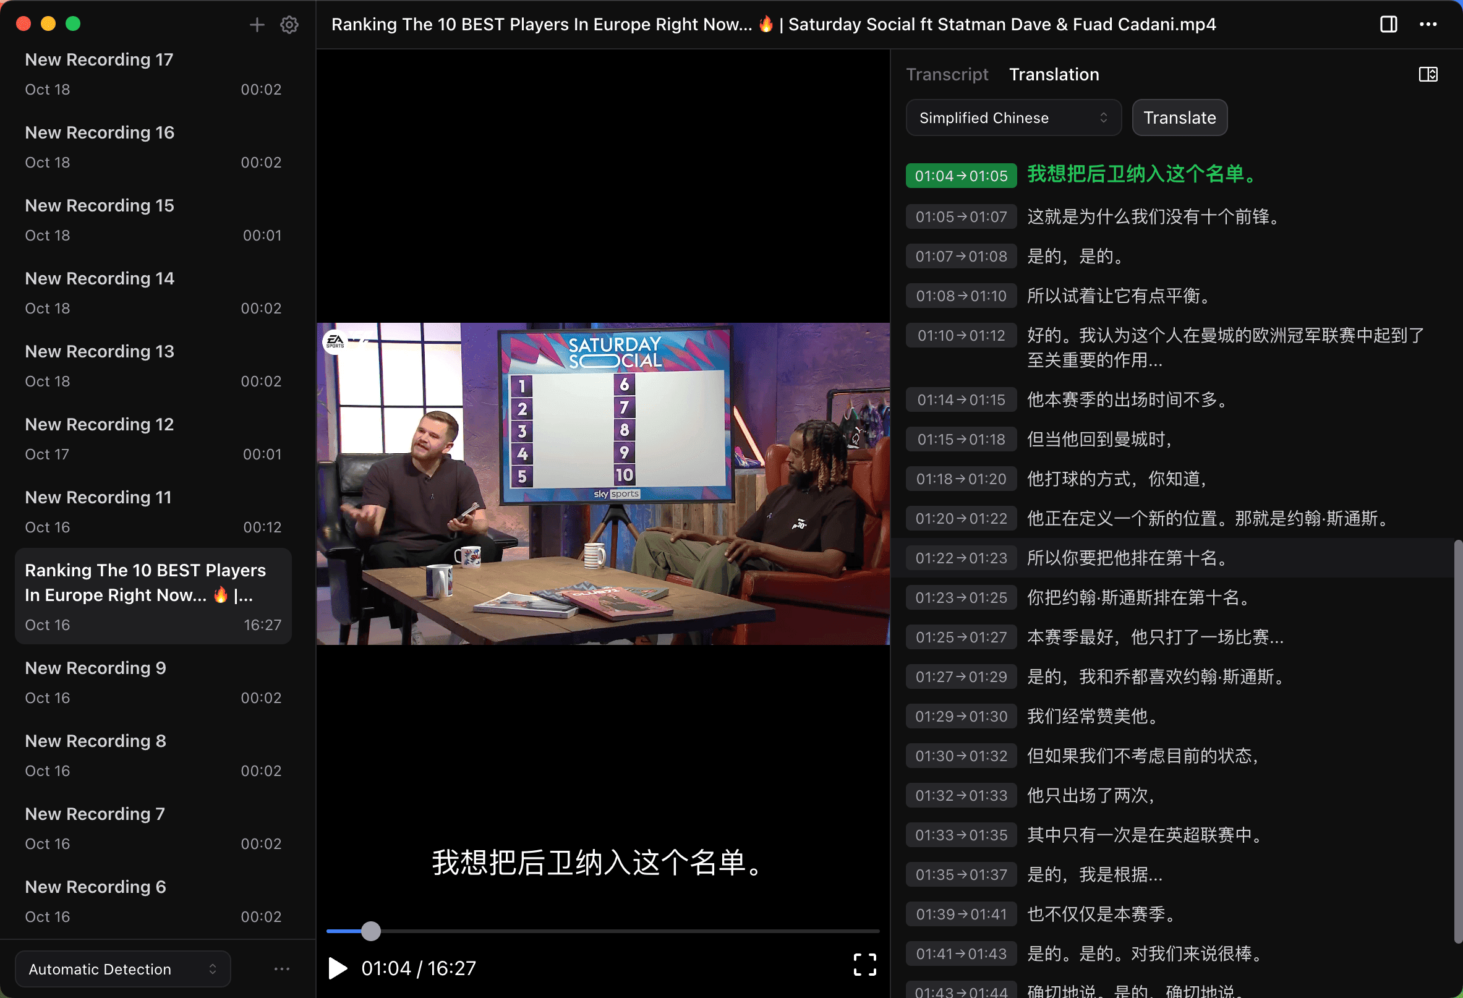
Task: Click the video progress slider knob
Action: (371, 931)
